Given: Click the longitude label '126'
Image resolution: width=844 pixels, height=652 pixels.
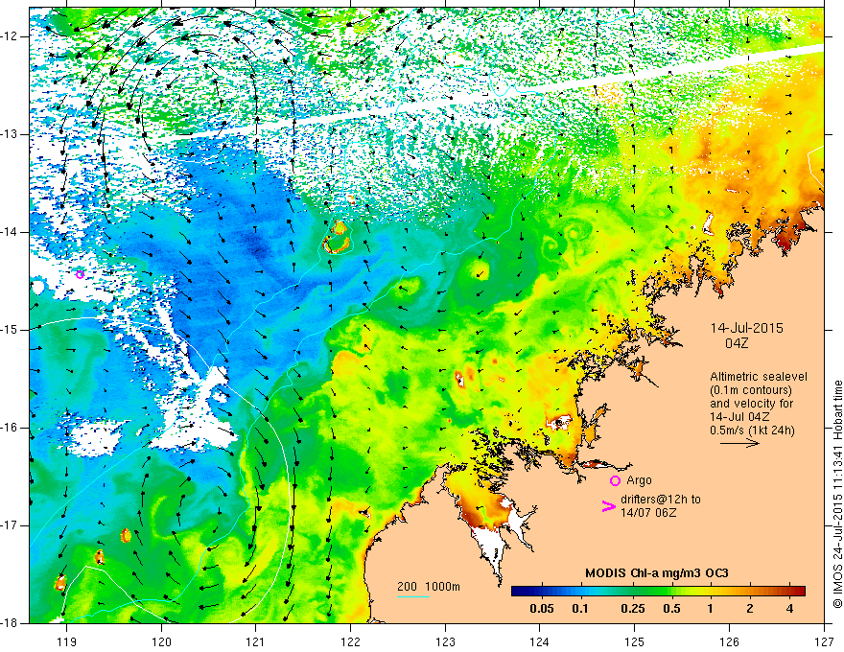Looking at the screenshot, I should coord(729,641).
